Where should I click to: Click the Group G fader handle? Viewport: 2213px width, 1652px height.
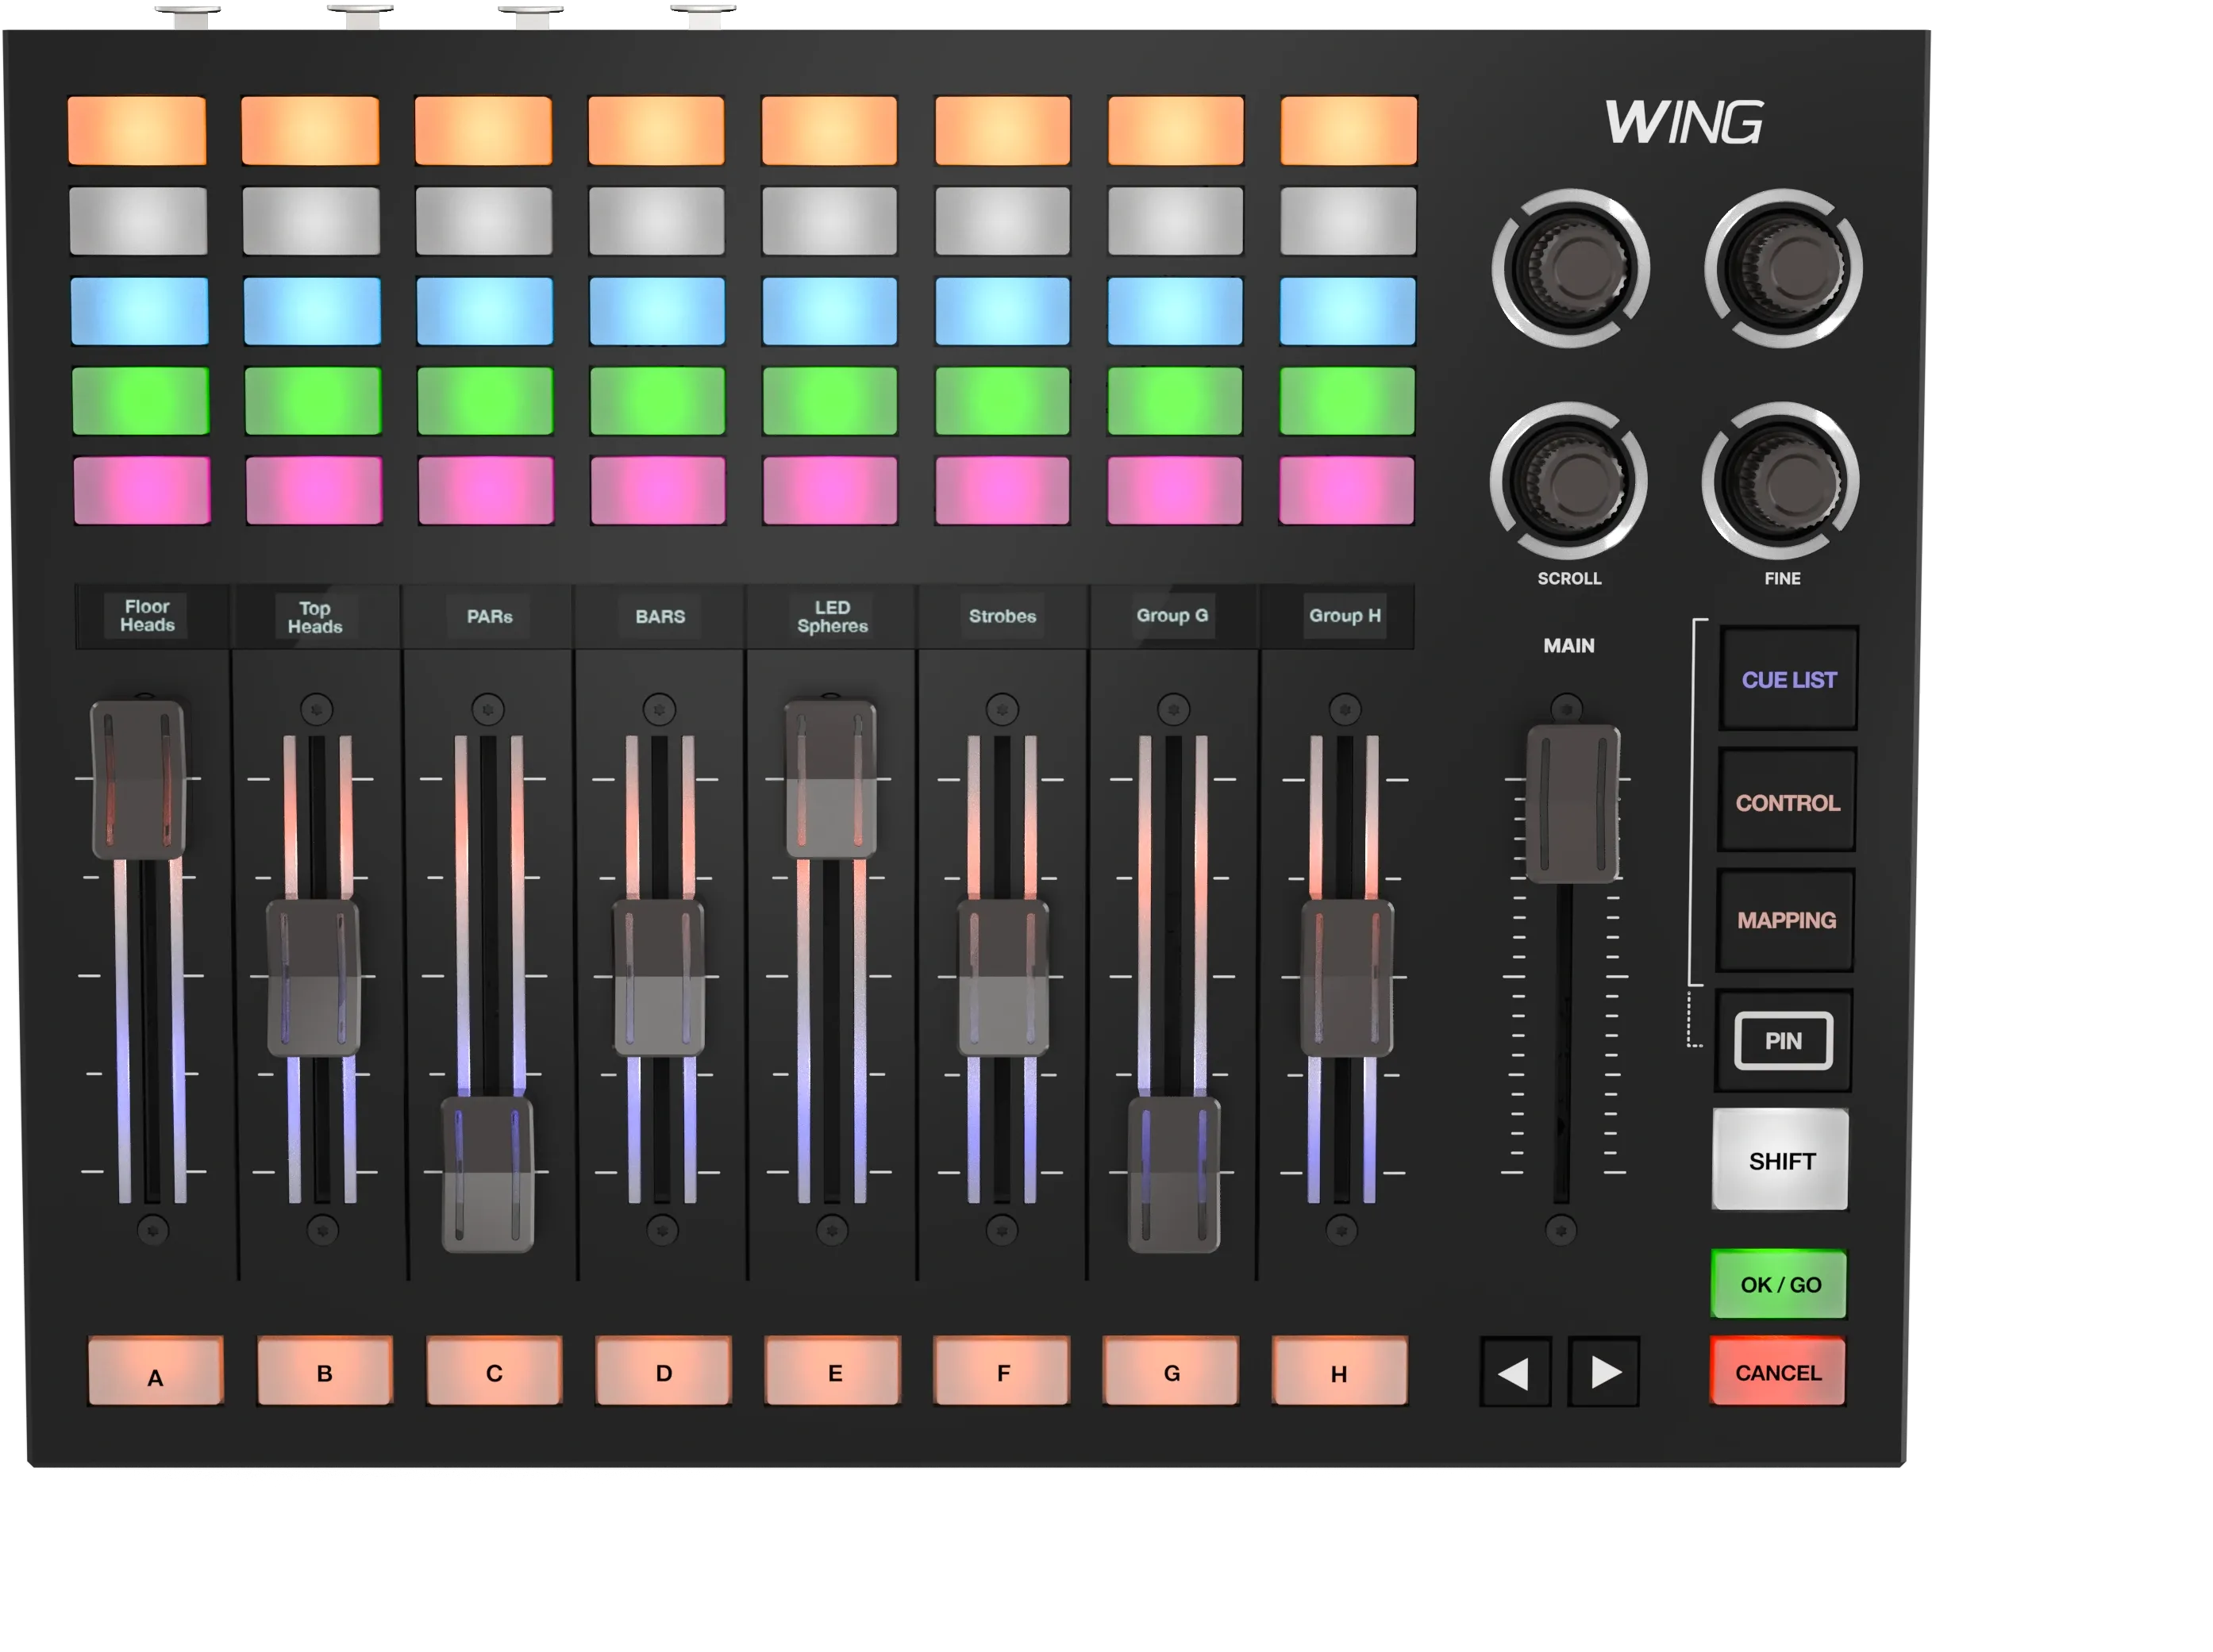pos(1173,1175)
